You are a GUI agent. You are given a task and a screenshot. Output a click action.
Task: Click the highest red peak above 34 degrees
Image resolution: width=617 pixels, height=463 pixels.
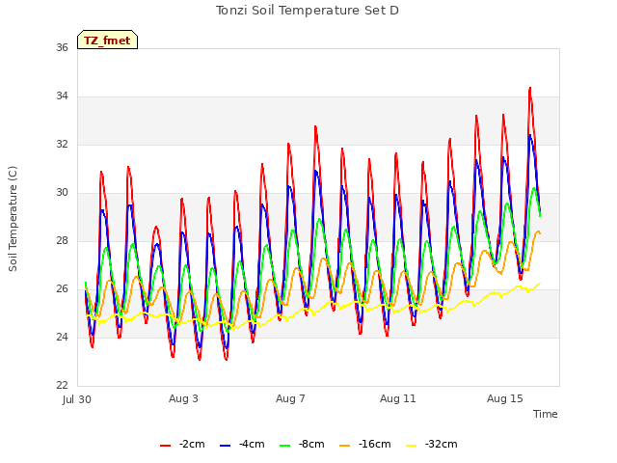[530, 89]
